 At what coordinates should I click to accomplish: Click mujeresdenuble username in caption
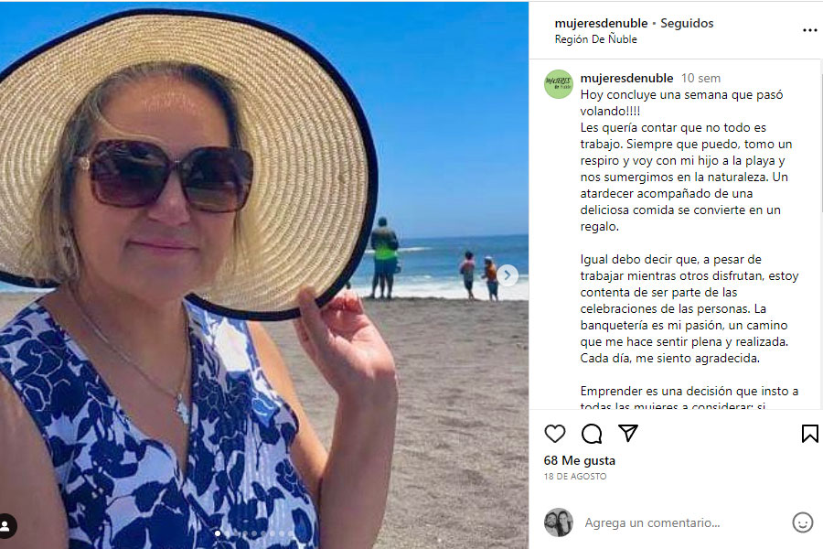[626, 79]
